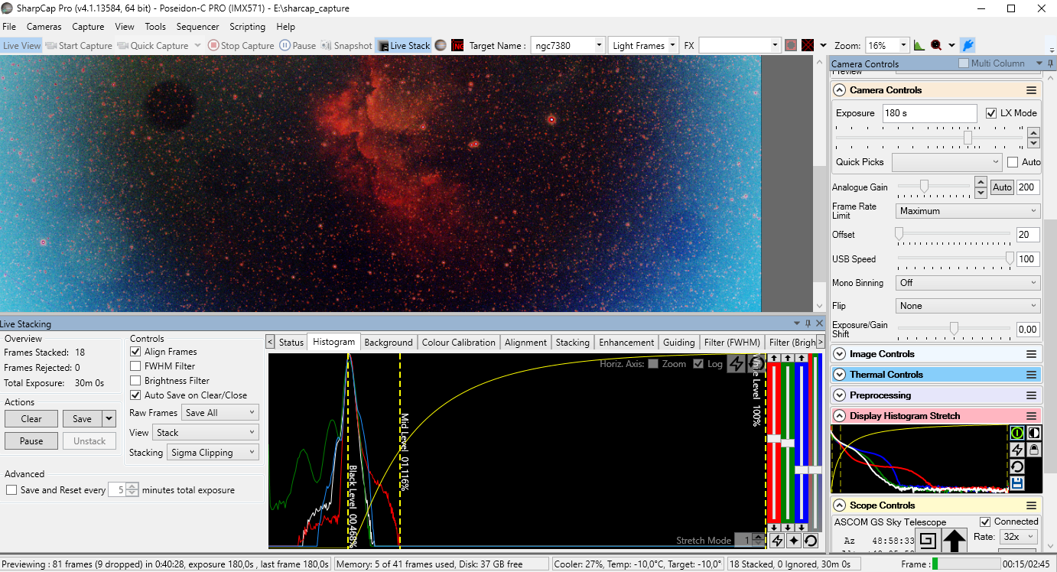
Task: Switch to the Colour Calibration tab
Action: point(459,343)
